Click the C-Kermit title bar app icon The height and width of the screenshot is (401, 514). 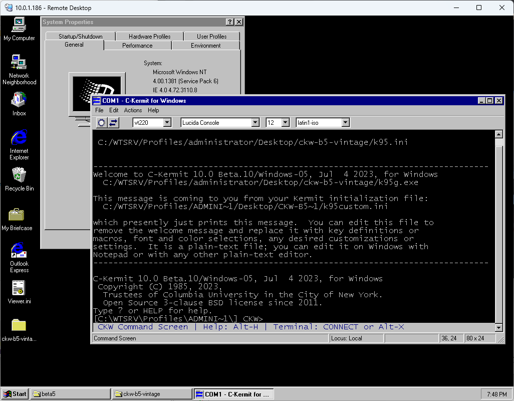tap(97, 101)
